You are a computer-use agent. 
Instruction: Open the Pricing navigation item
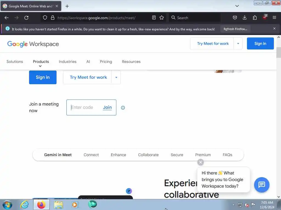pyautogui.click(x=106, y=62)
